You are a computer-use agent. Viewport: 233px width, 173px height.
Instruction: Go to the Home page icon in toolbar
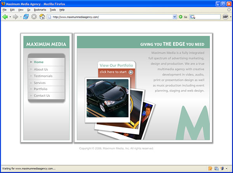(42, 17)
